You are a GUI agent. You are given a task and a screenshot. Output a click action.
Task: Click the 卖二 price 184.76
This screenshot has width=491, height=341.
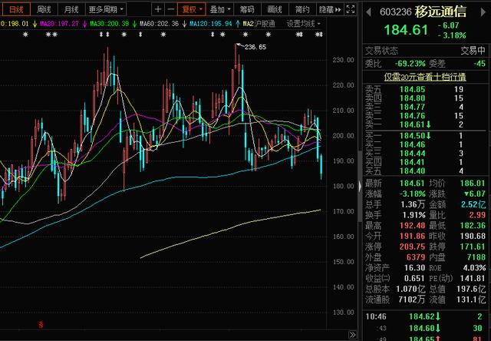click(x=413, y=116)
